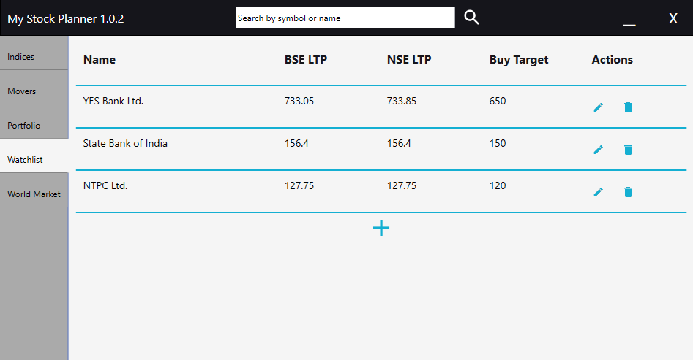The width and height of the screenshot is (693, 360).
Task: Go to the Portfolio tab
Action: [x=34, y=126]
